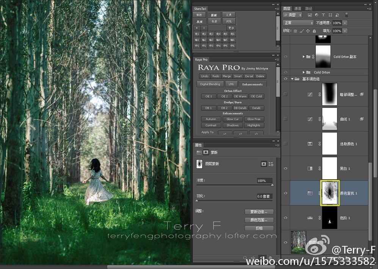
Task: Select the mask icon beside 蒙版 label
Action: coord(206,152)
